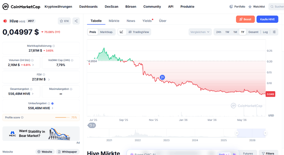Viewport: 284px width, 155px height.
Task: Open Börsen menu
Action: (x=131, y=7)
